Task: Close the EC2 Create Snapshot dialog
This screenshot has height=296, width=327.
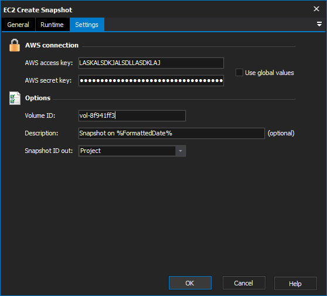Action: point(316,9)
